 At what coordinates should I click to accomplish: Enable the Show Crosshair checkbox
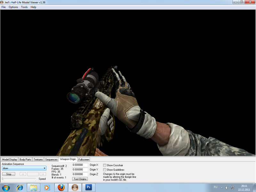pyautogui.click(x=105, y=165)
